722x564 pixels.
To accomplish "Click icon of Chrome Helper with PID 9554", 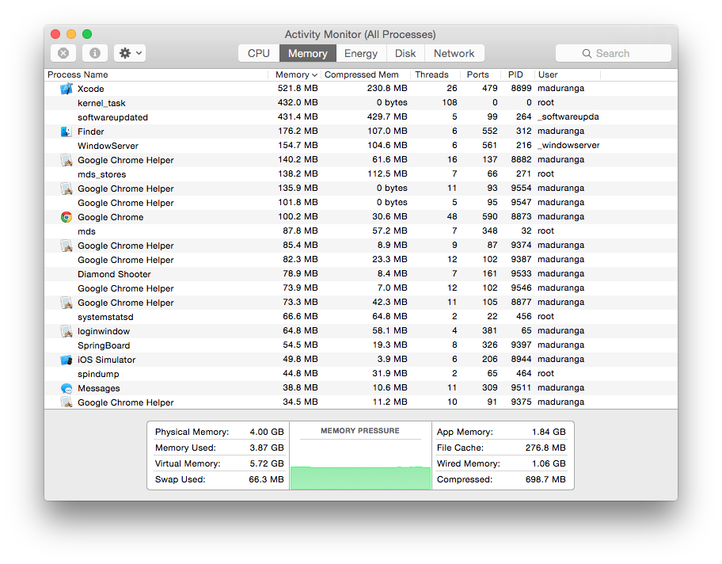I will [x=66, y=189].
